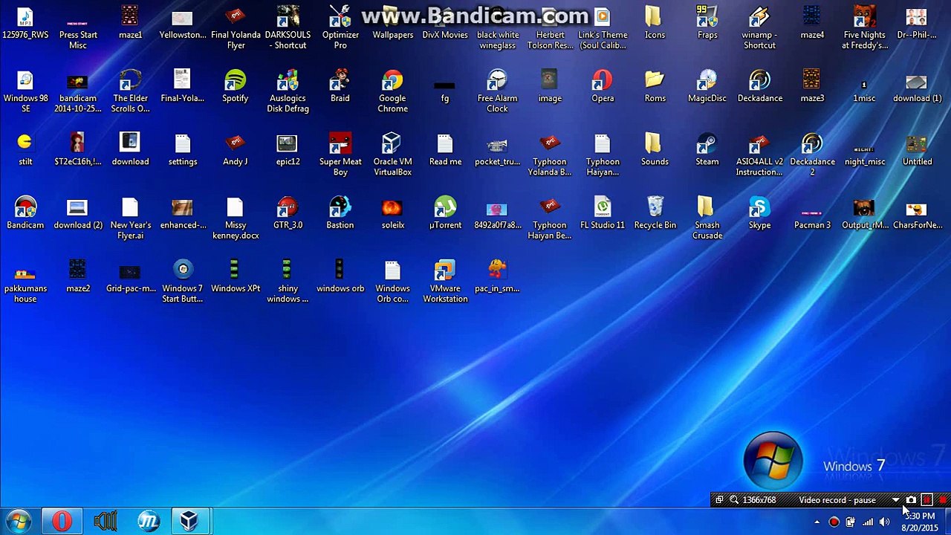Select the Opera desktop shortcut
This screenshot has width=951, height=535.
point(603,85)
